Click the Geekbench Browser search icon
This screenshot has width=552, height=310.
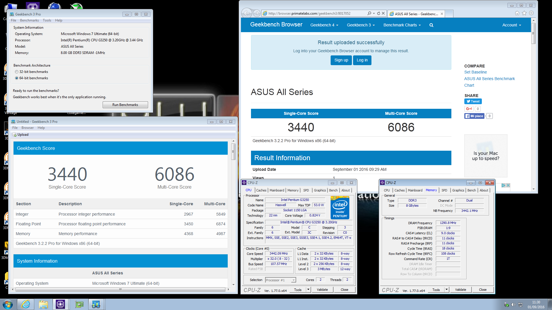point(431,25)
